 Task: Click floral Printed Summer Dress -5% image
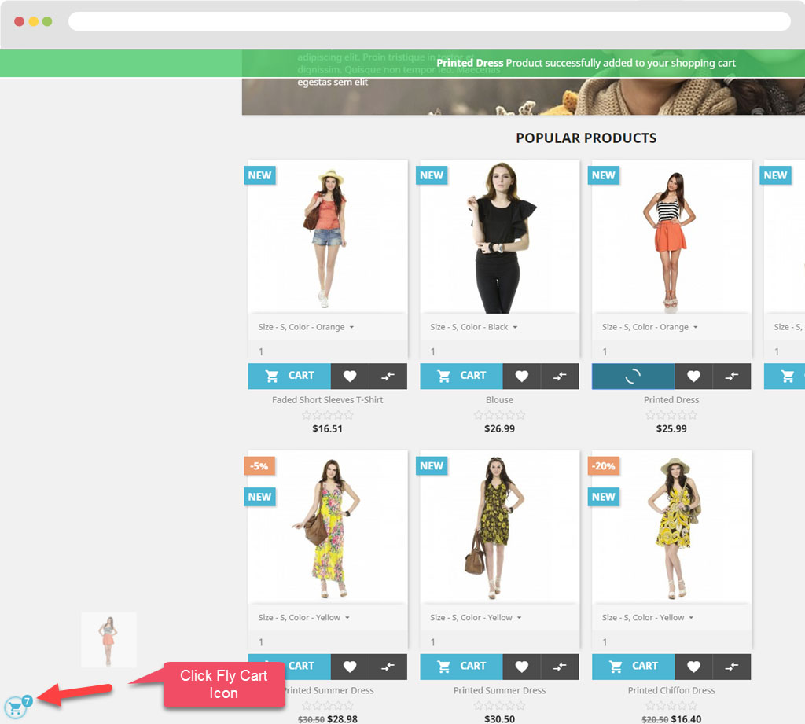pyautogui.click(x=328, y=527)
